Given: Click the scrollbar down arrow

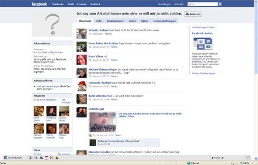Looking at the screenshot, I should (256, 158).
